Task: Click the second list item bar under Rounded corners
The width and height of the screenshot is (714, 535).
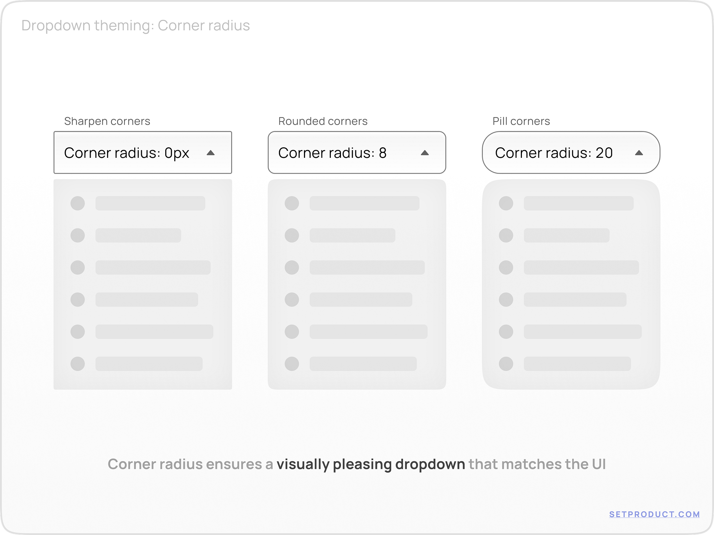Action: [352, 235]
